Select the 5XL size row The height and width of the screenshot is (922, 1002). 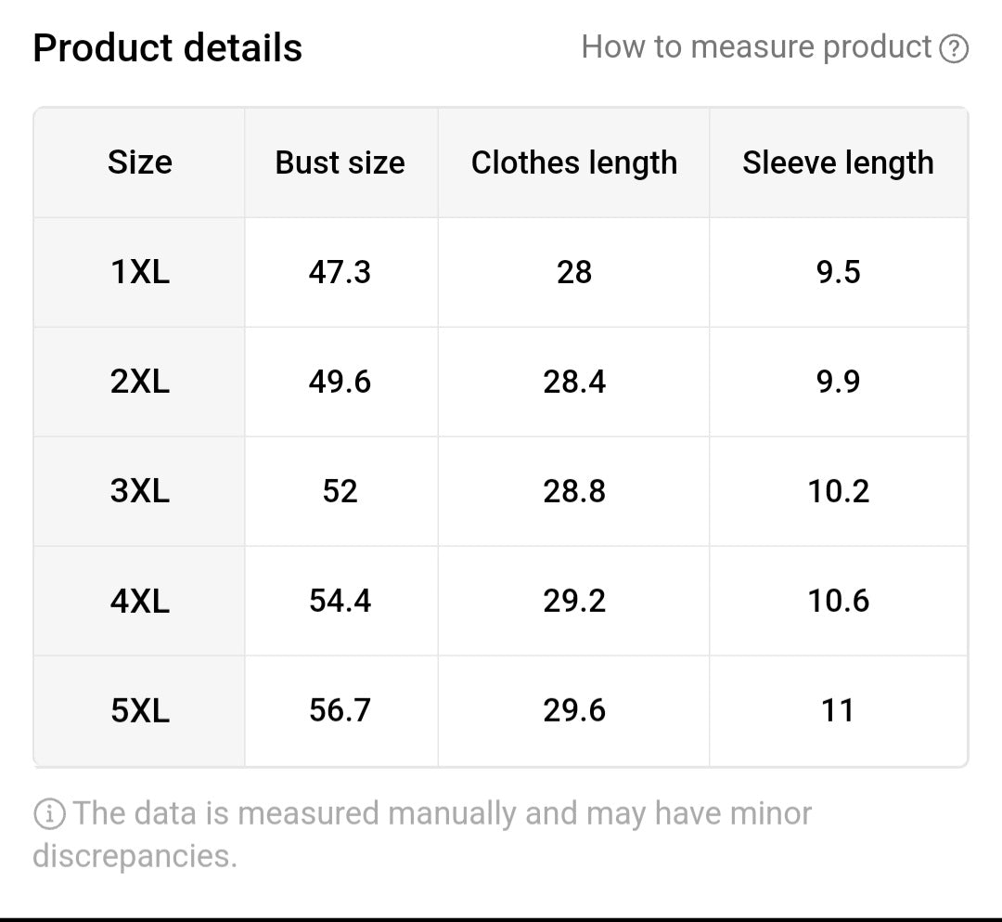click(x=139, y=710)
